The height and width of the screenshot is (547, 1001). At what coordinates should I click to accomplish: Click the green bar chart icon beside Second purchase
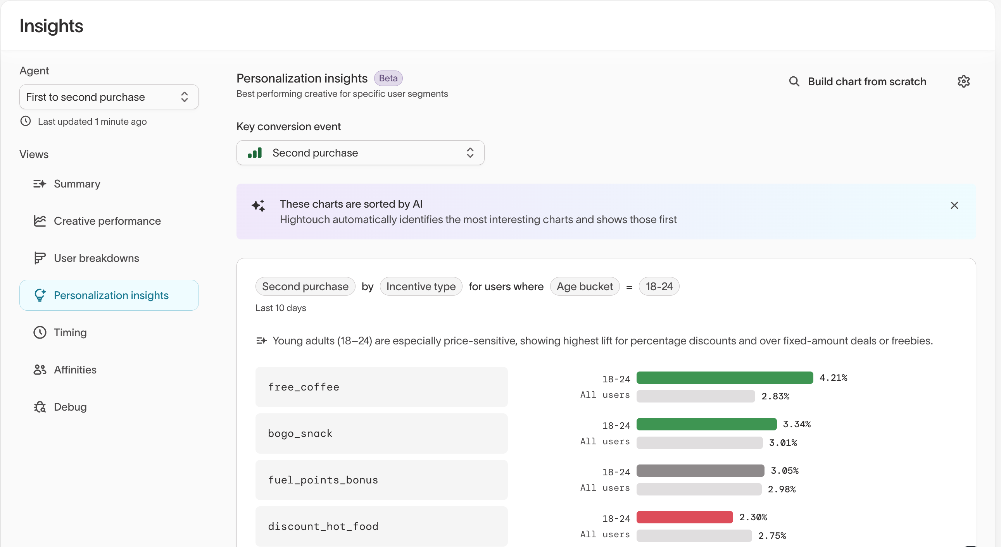pyautogui.click(x=255, y=153)
